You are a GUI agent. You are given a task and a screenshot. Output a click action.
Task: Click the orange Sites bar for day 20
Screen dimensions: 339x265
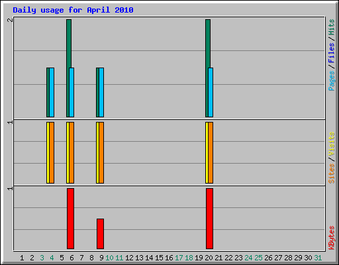211,152
